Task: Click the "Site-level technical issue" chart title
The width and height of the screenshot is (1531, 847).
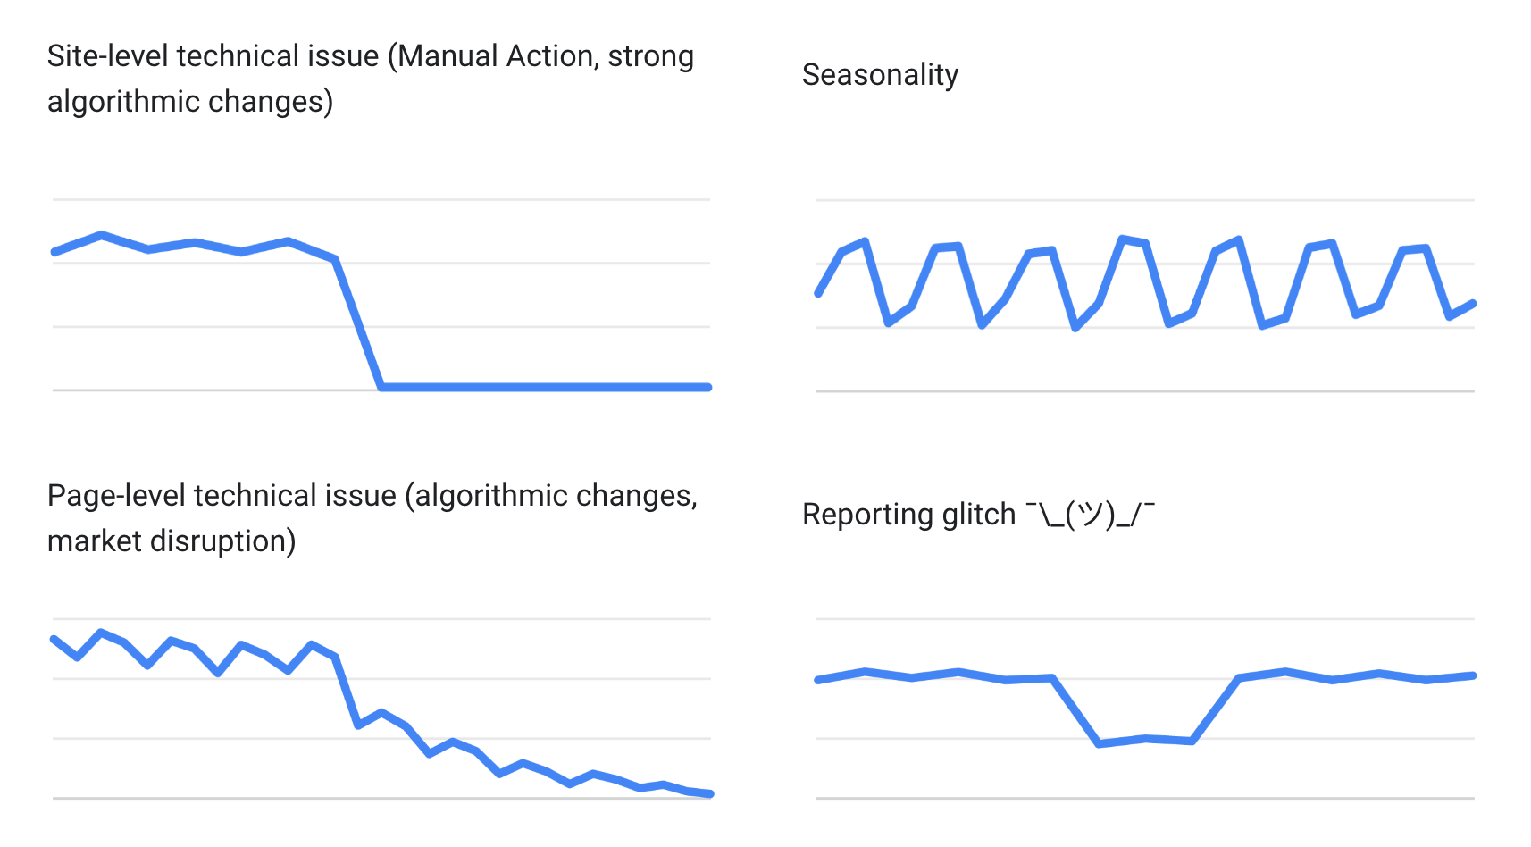Action: pos(213,56)
